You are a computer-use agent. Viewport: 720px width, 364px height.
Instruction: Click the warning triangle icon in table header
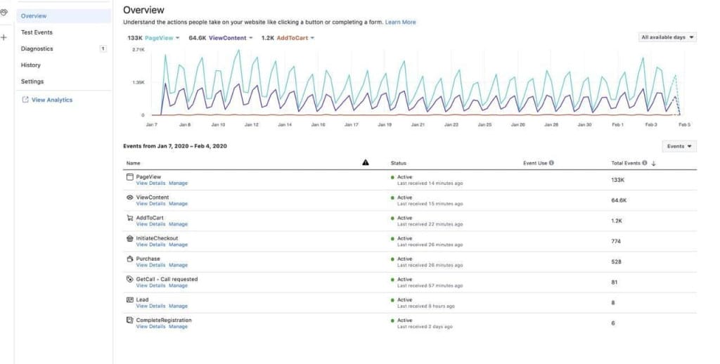(366, 162)
